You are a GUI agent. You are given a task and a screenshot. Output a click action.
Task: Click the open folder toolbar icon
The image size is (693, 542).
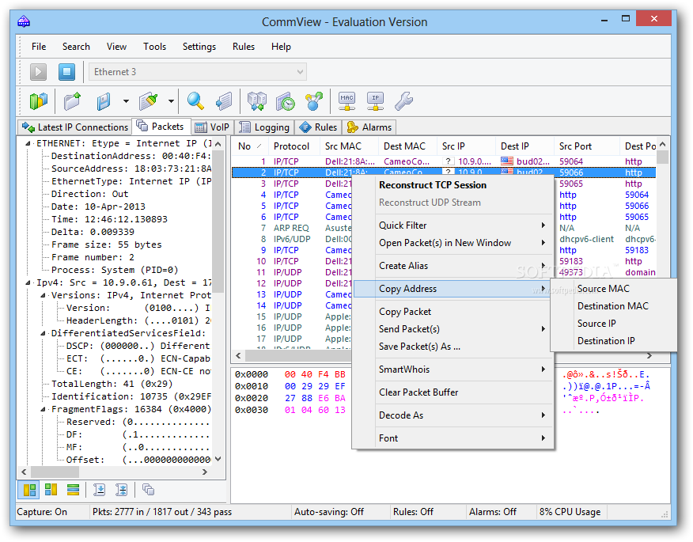tap(73, 101)
